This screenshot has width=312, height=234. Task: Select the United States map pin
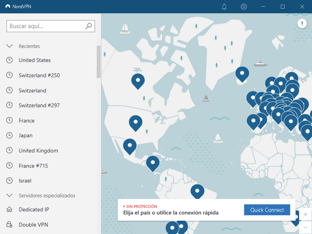(136, 123)
